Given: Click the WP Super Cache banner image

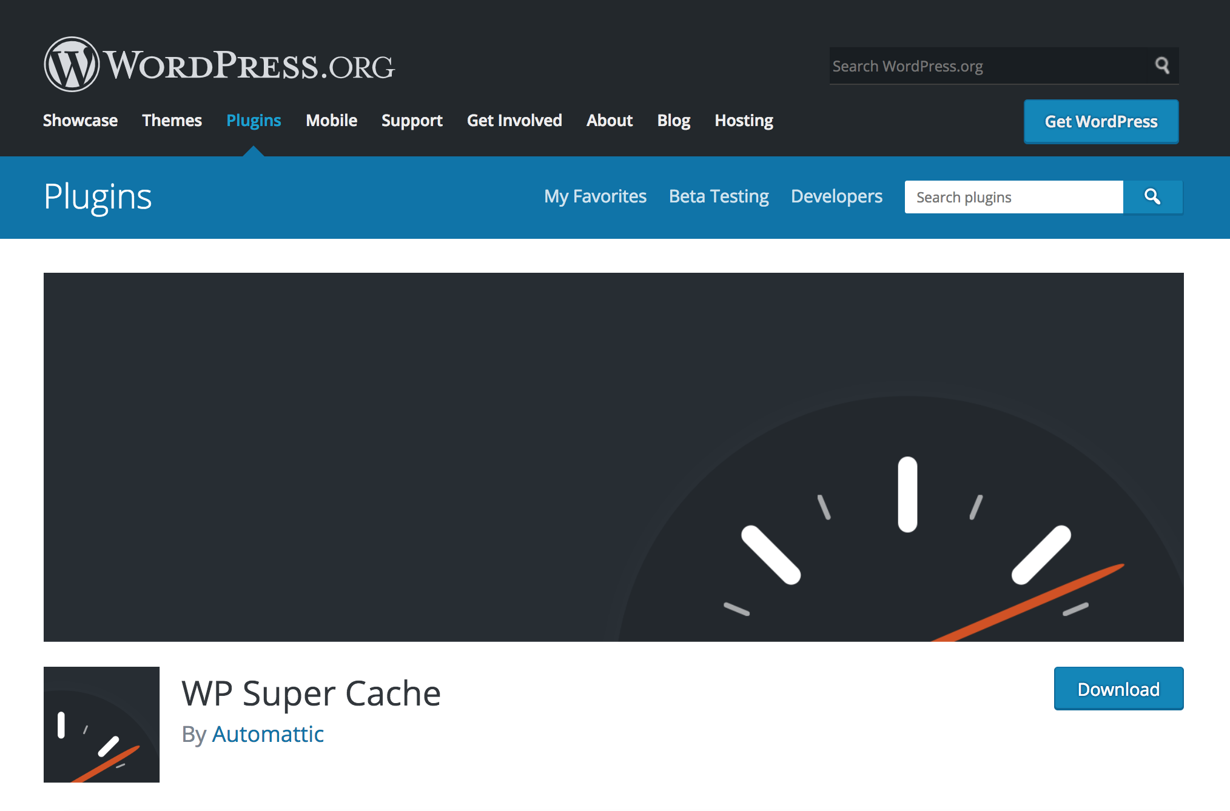Looking at the screenshot, I should pos(613,457).
